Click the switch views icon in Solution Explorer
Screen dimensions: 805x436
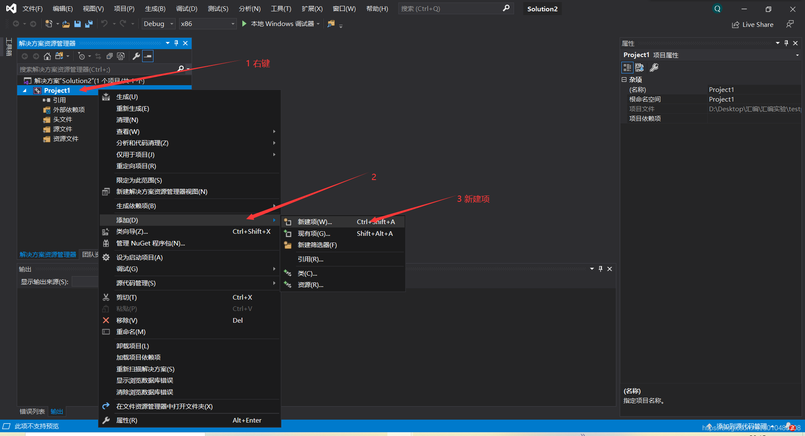tap(59, 56)
